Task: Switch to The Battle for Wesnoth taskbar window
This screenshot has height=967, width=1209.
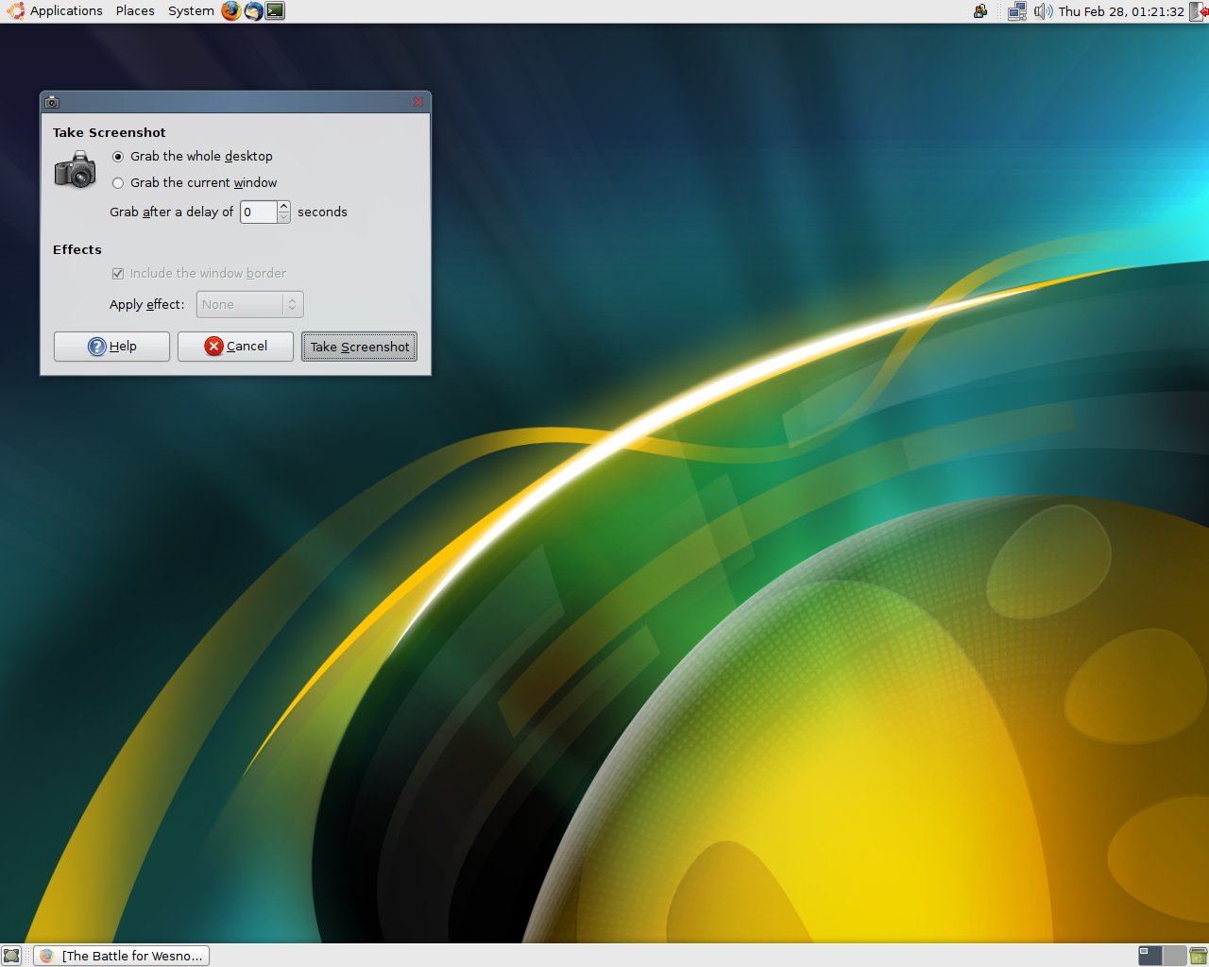Action: pos(122,956)
